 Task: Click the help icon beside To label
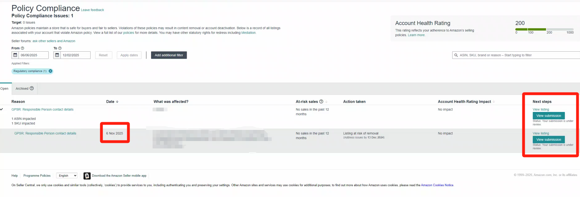60,48
